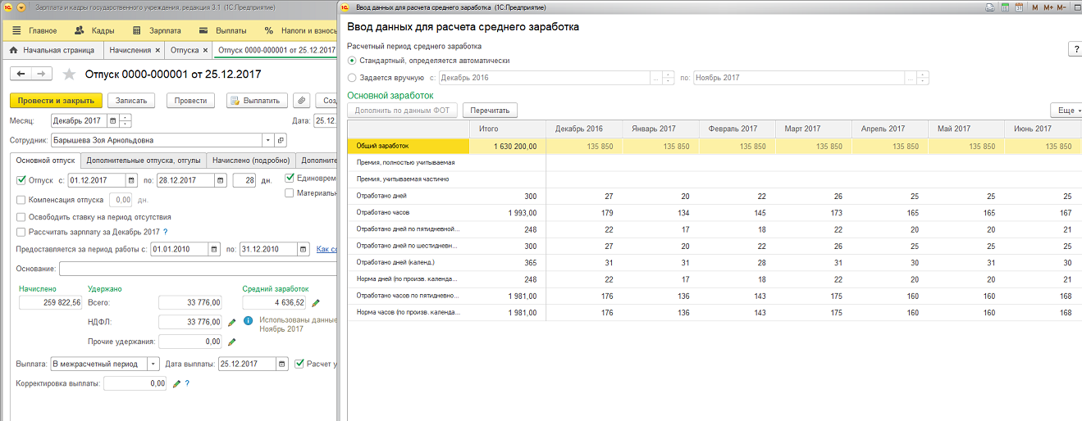Click inside the Основание text field
The height and width of the screenshot is (421, 1082).
(x=197, y=268)
